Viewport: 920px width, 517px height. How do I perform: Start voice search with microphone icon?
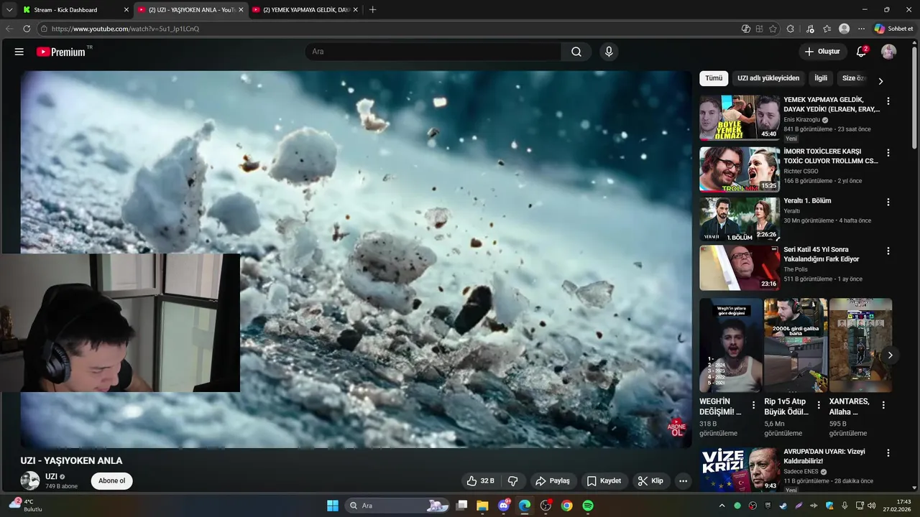[609, 52]
